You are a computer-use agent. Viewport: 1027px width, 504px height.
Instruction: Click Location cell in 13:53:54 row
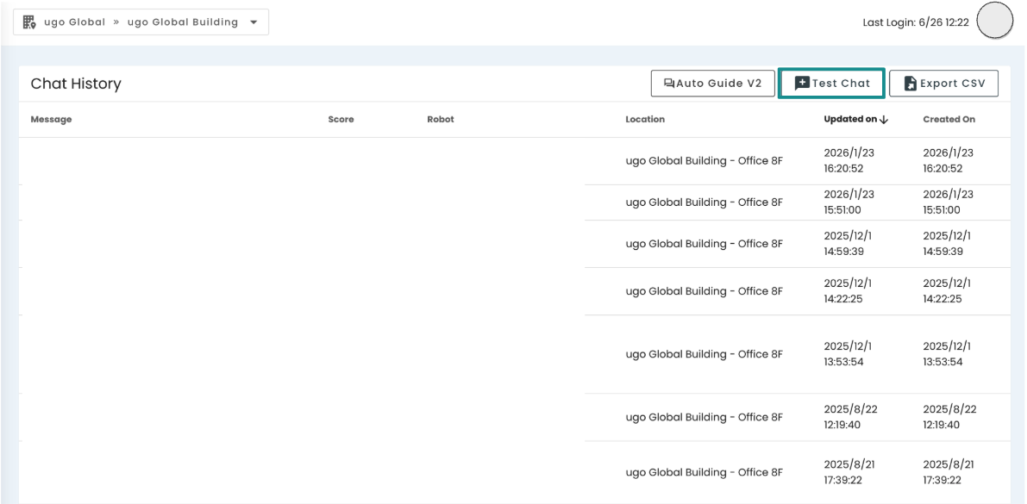click(x=704, y=354)
